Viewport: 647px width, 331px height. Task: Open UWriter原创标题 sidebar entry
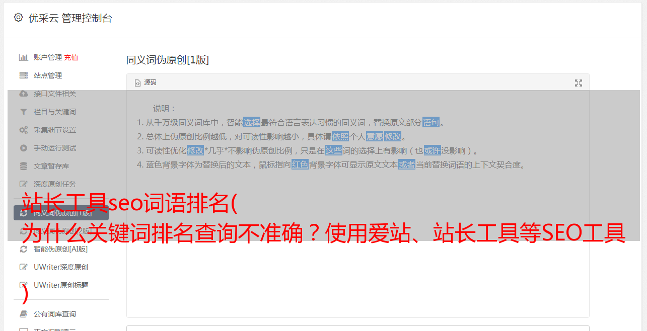click(61, 285)
